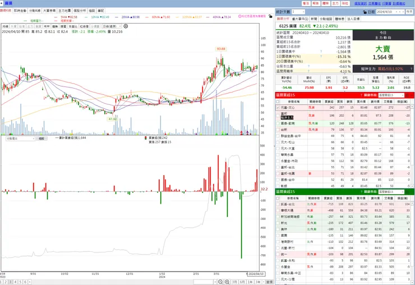The width and height of the screenshot is (415, 285).
Task: Check the 摩根大通 broker checkbox
Action: coord(278,210)
